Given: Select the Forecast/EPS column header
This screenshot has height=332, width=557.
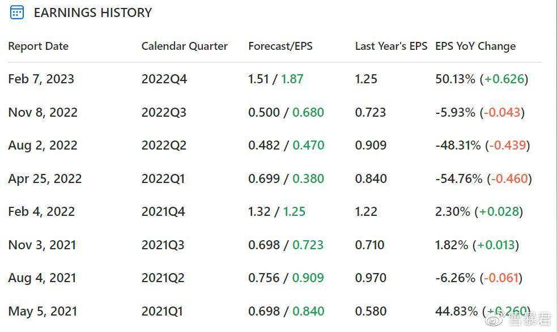Looking at the screenshot, I should [280, 46].
